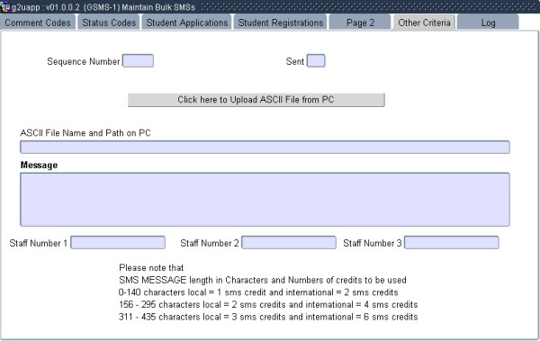The width and height of the screenshot is (540, 341).
Task: Click the '311 - 435 characters' credits line
Action: (x=268, y=317)
